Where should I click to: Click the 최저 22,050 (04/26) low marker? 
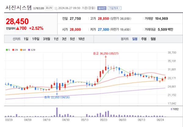57,97
